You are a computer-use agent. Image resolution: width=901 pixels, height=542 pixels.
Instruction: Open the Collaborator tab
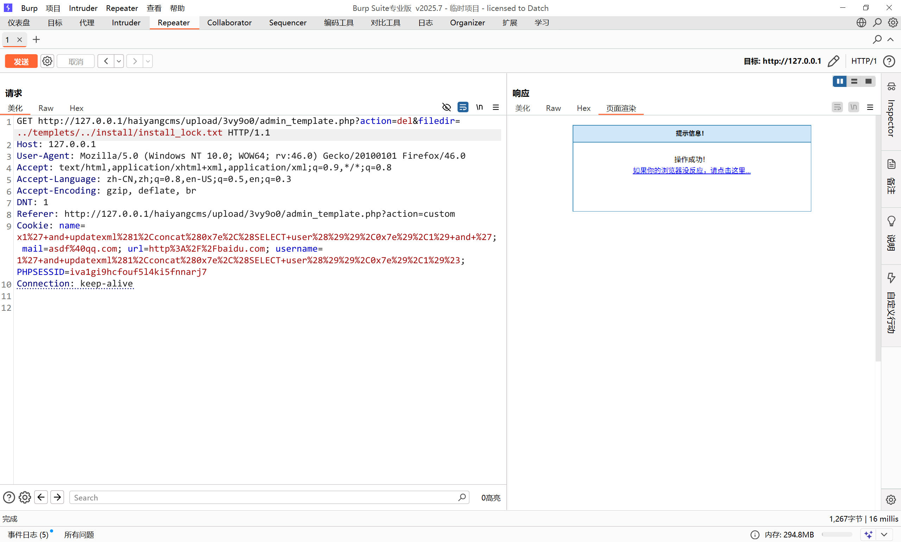(229, 23)
